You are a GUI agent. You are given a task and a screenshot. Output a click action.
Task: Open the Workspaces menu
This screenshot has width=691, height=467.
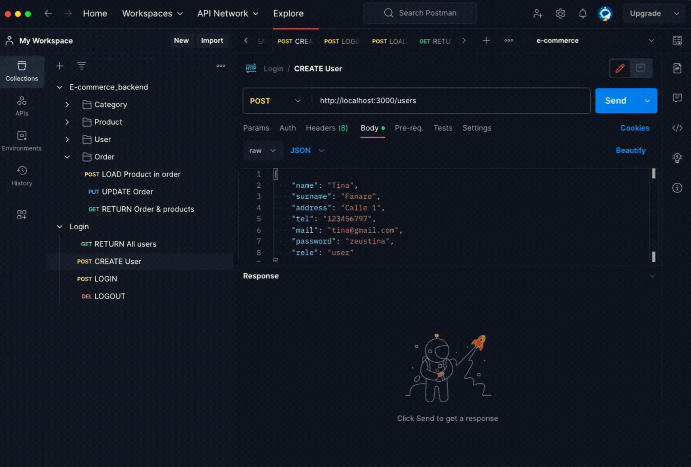[x=152, y=13]
